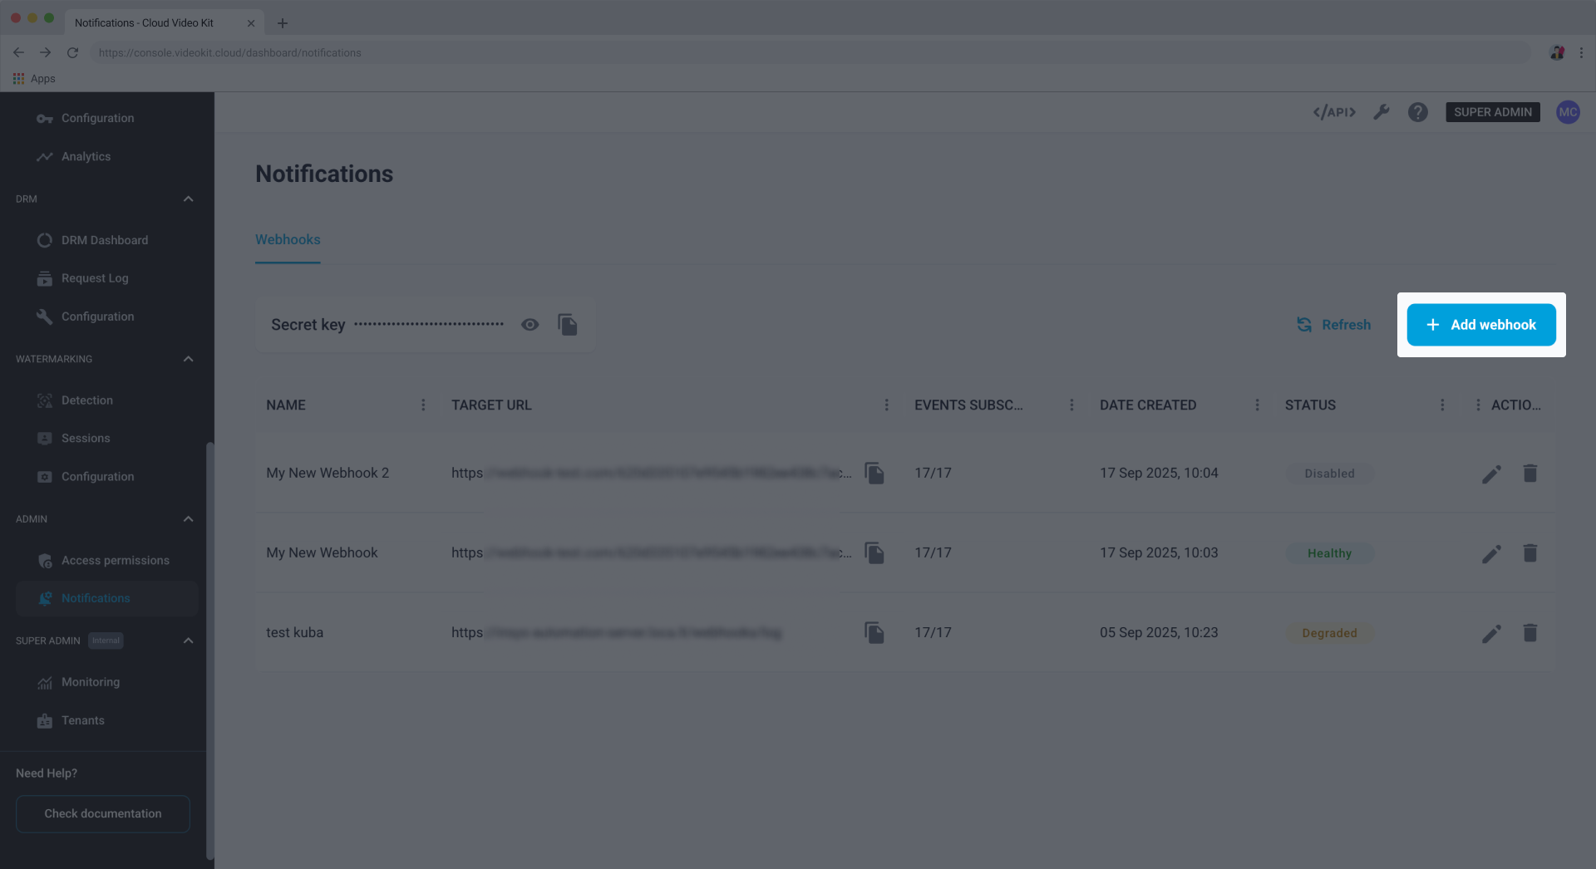The image size is (1596, 869).
Task: Open the Notifications menu item
Action: pos(95,597)
